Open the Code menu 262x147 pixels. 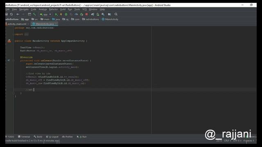pyautogui.click(x=34, y=9)
